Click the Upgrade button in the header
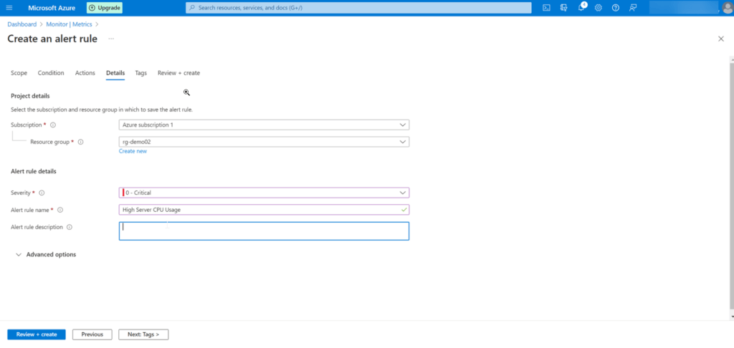Viewport: 734px width, 348px height. pos(105,7)
